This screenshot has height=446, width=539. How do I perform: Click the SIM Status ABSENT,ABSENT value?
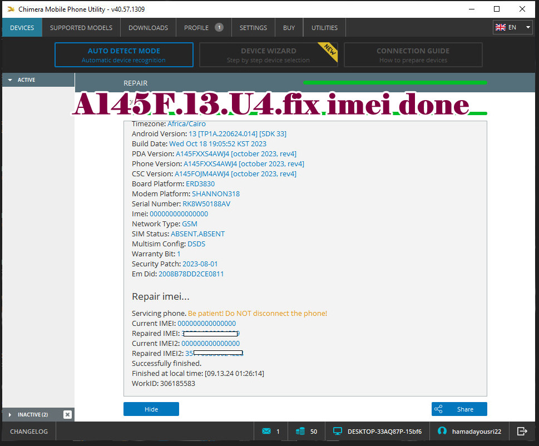(197, 234)
